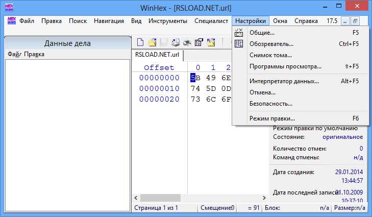This screenshot has width=372, height=217.
Task: Open the Навигация menu
Action: pyautogui.click(x=109, y=21)
